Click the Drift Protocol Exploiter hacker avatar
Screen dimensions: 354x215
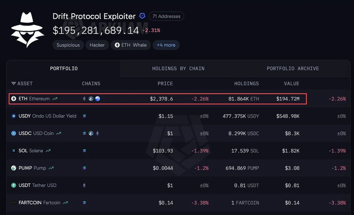[27, 30]
